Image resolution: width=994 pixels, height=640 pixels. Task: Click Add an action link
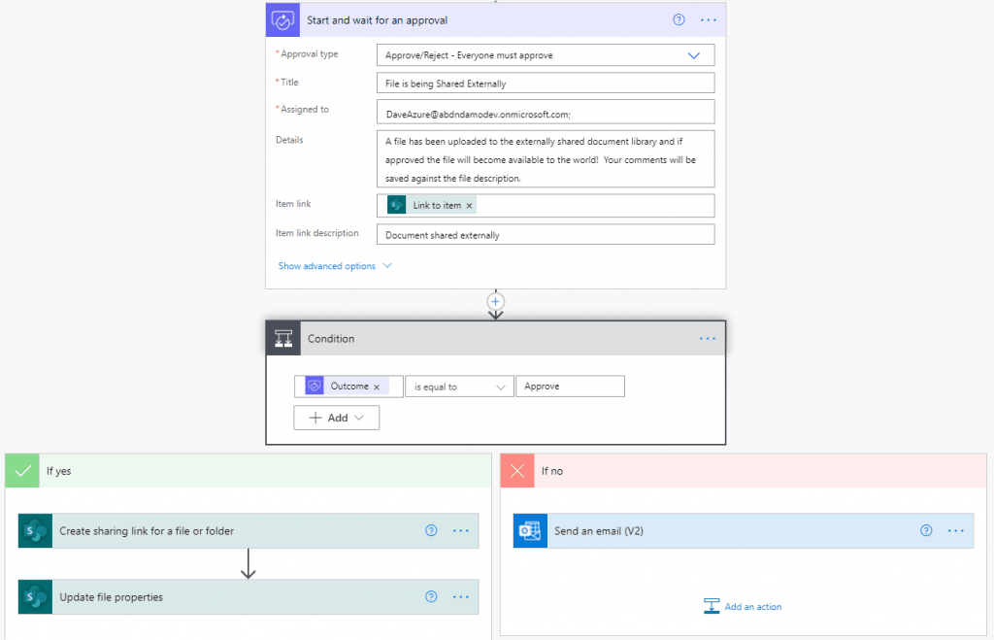pos(743,607)
